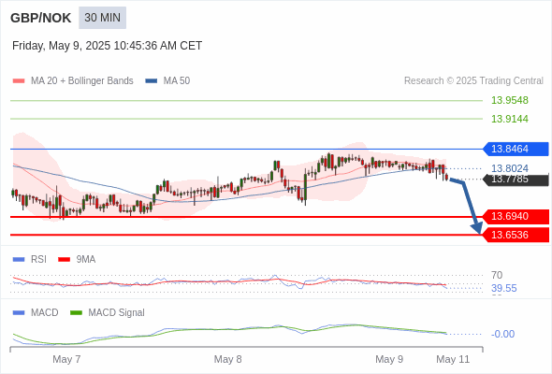The height and width of the screenshot is (374, 552).
Task: Click the GBP/NOK pair title
Action: point(41,18)
